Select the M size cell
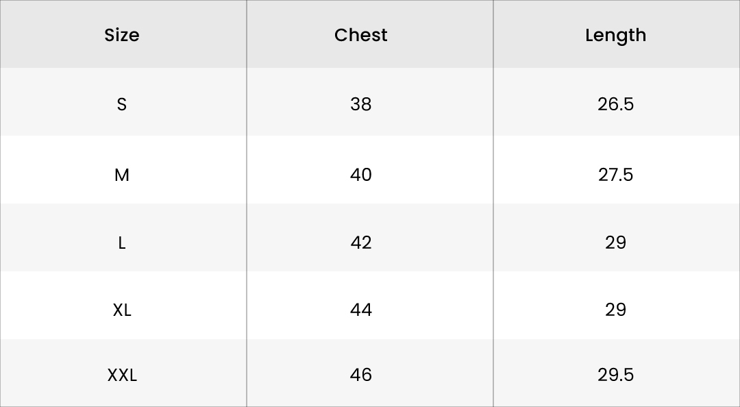Screen dimensions: 740x407 click(122, 175)
